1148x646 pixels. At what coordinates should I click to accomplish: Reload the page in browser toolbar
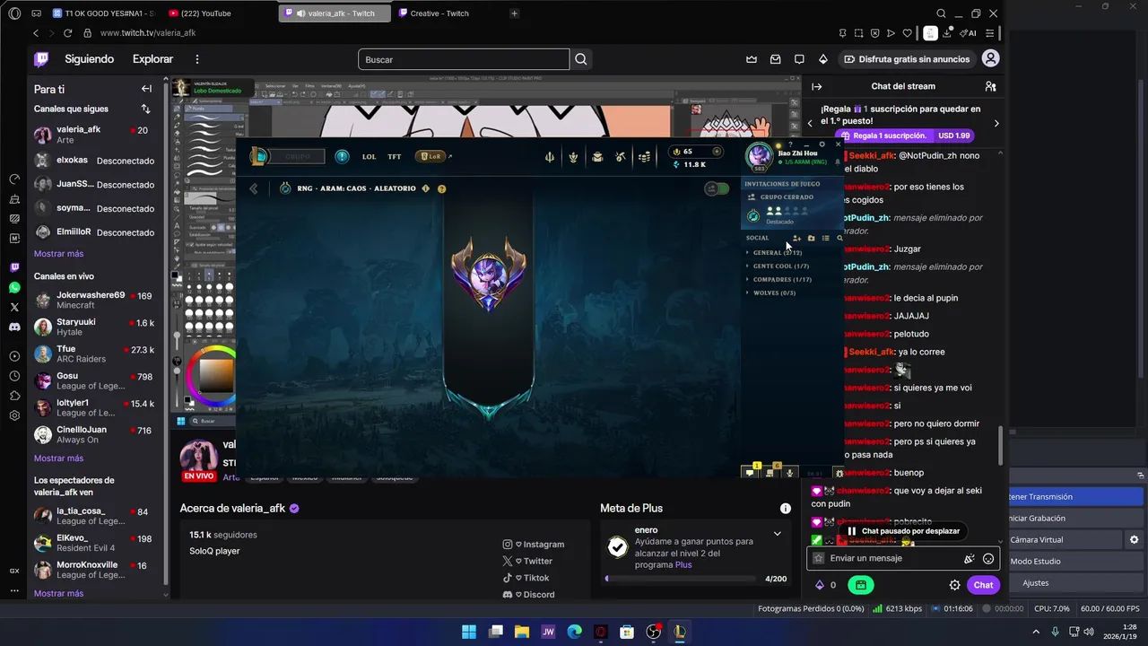pyautogui.click(x=67, y=33)
